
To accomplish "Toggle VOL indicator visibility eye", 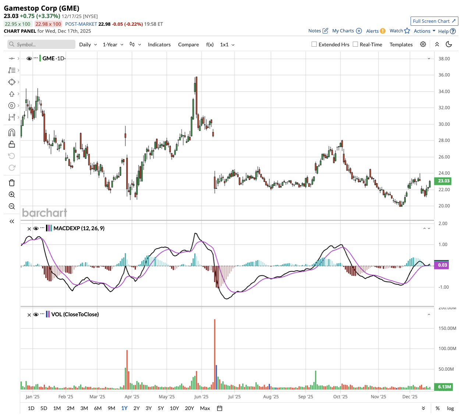I will click(36, 314).
